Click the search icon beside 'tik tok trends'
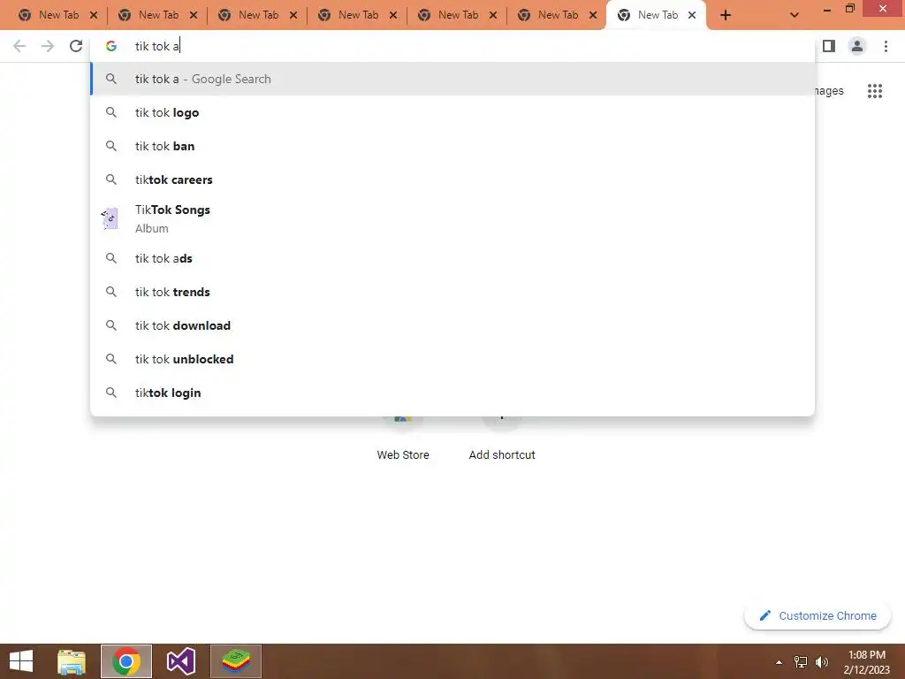The image size is (905, 679). tap(111, 292)
